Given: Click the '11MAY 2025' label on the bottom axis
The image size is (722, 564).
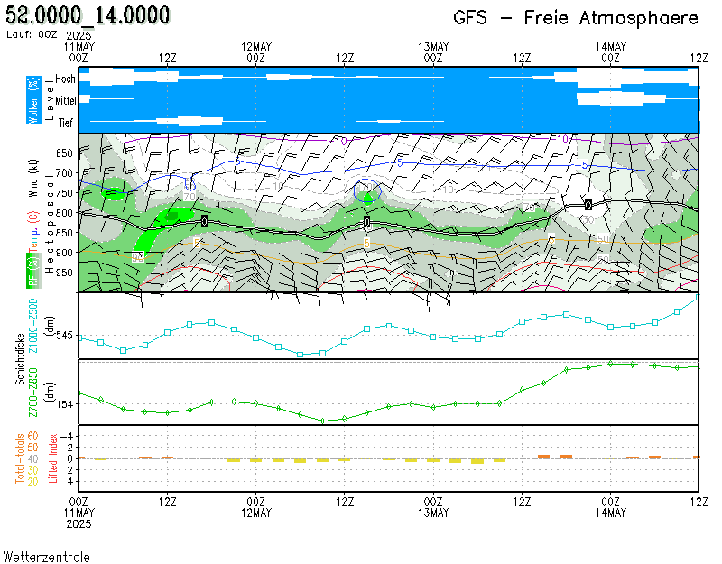Looking at the screenshot, I should tap(79, 518).
